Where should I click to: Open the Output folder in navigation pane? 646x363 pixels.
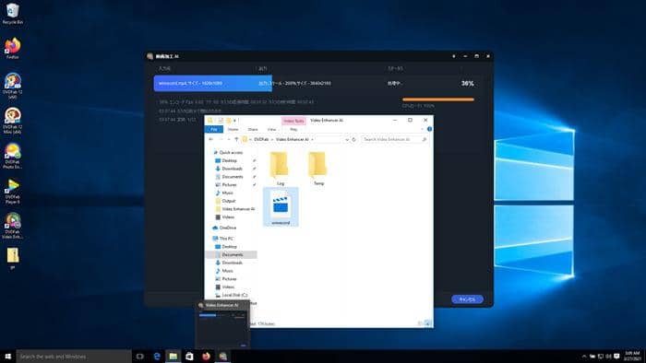point(228,201)
